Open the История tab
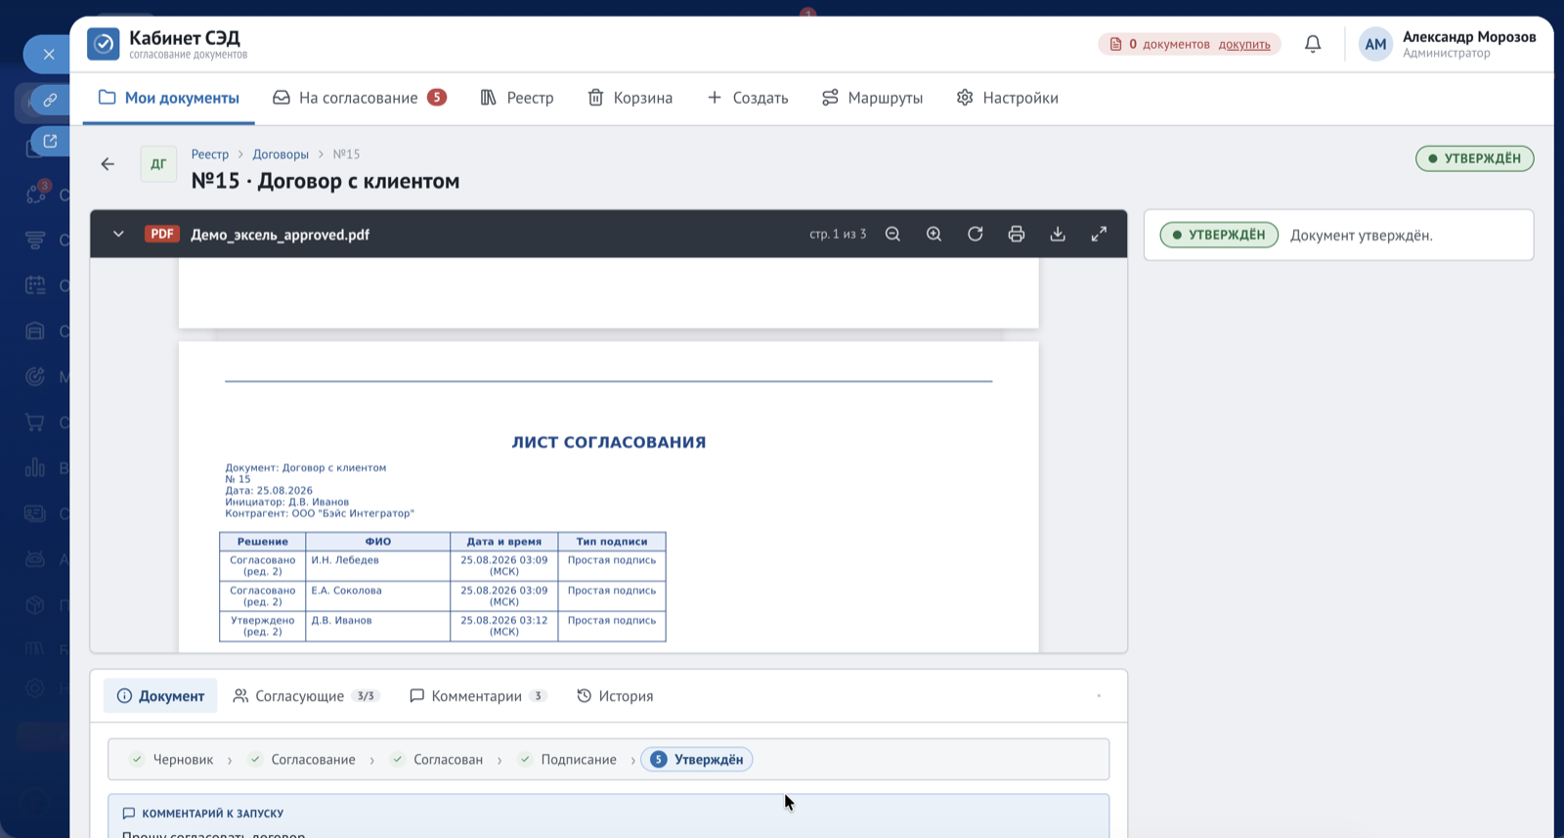This screenshot has height=838, width=1564. pyautogui.click(x=615, y=696)
